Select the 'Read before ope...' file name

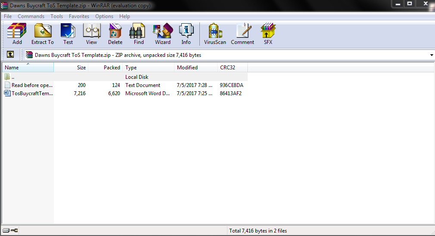[x=32, y=85]
